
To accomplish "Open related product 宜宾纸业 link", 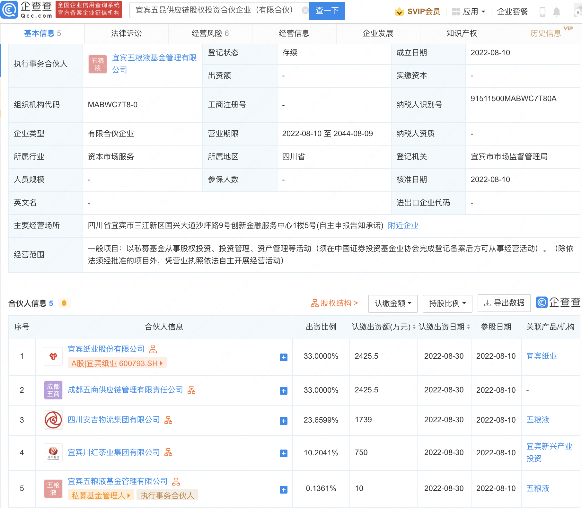I will point(542,356).
